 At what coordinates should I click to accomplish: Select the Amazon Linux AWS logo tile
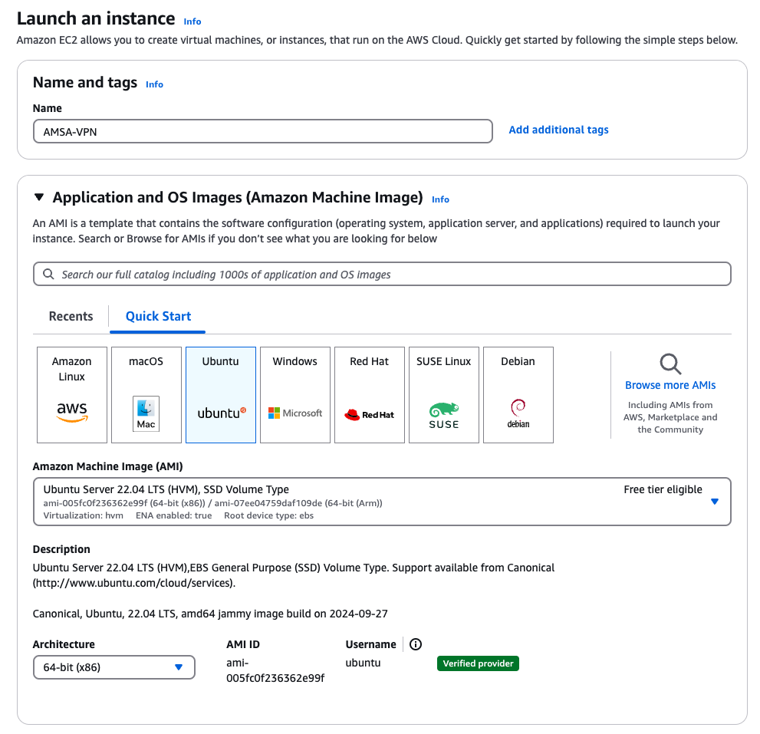click(x=72, y=395)
